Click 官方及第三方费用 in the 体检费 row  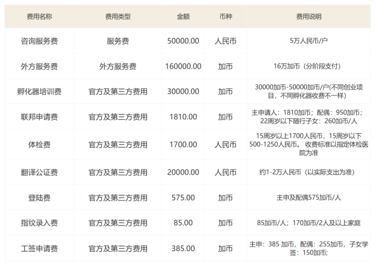118,145
